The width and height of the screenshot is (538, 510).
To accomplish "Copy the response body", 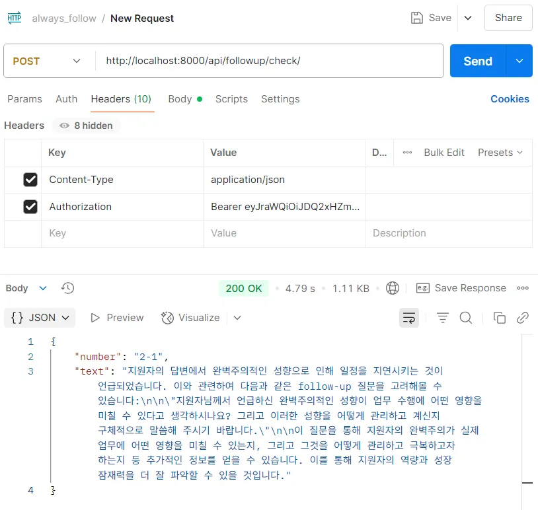I will [x=499, y=318].
